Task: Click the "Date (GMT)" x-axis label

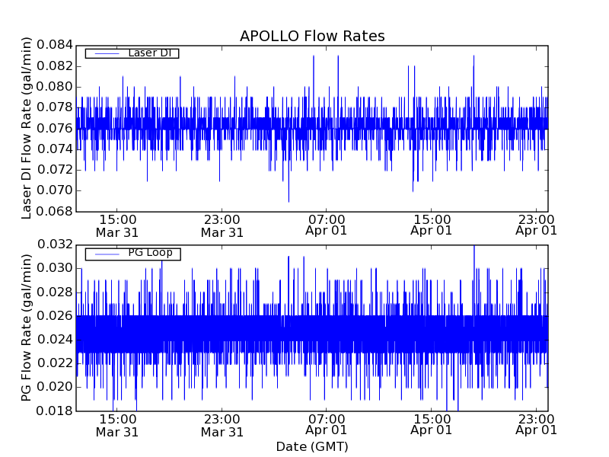Action: pos(312,446)
